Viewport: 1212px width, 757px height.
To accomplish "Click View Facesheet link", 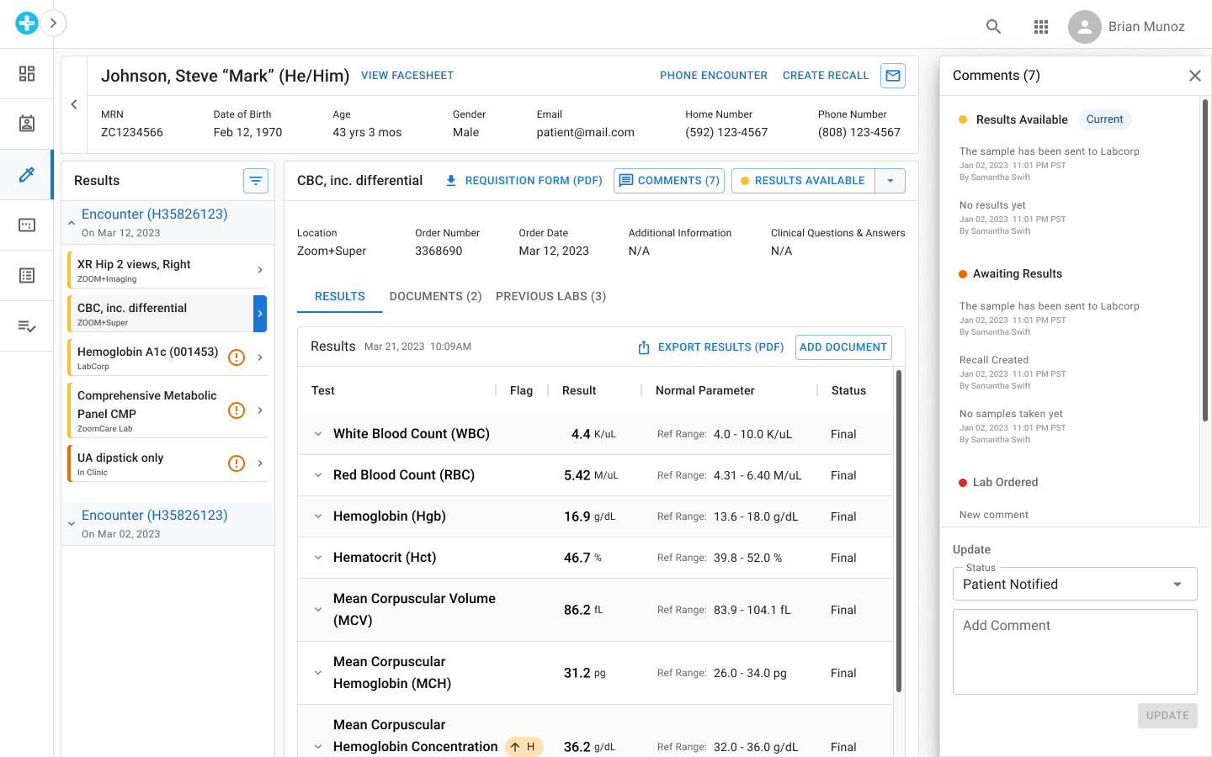I will (407, 76).
